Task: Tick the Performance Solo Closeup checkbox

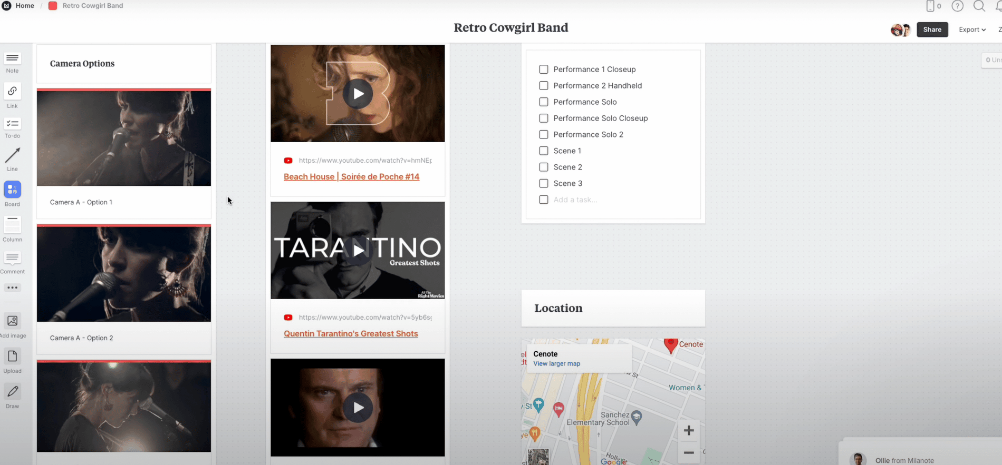Action: (x=544, y=118)
